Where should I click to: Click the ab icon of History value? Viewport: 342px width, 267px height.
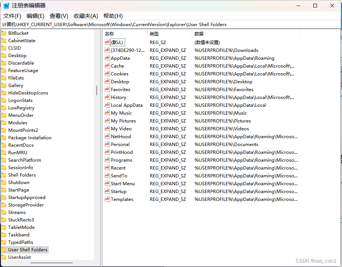[x=107, y=97]
